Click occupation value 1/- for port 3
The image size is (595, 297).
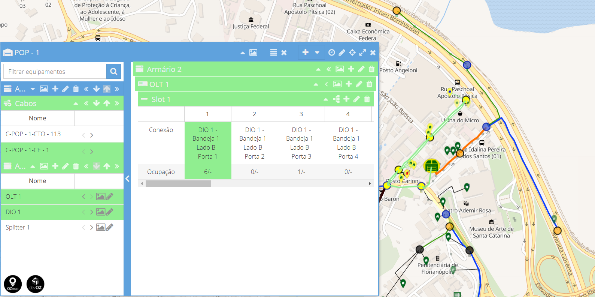[301, 172]
